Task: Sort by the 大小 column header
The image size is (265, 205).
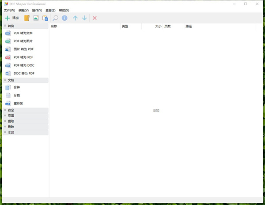Action: point(152,26)
